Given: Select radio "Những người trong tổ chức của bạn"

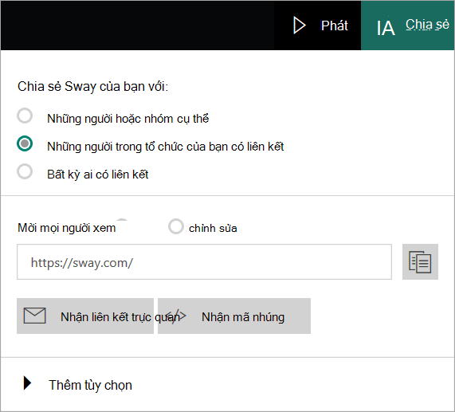Looking at the screenshot, I should (25, 143).
